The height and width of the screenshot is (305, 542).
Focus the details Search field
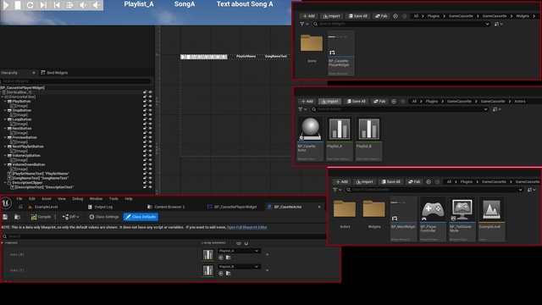click(164, 236)
